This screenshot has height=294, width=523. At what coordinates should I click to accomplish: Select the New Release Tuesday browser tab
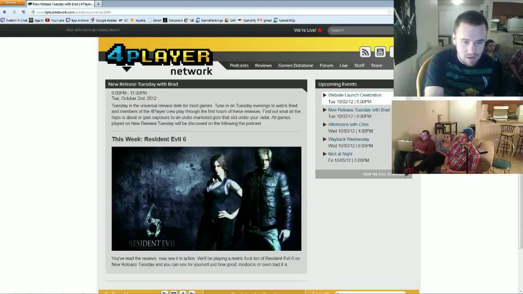pyautogui.click(x=61, y=4)
